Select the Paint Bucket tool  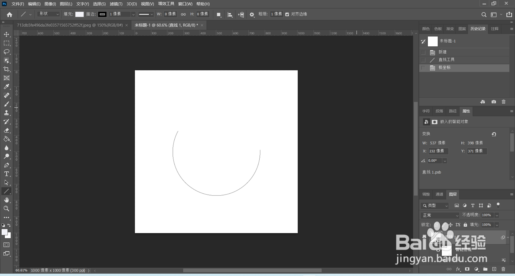(6, 139)
